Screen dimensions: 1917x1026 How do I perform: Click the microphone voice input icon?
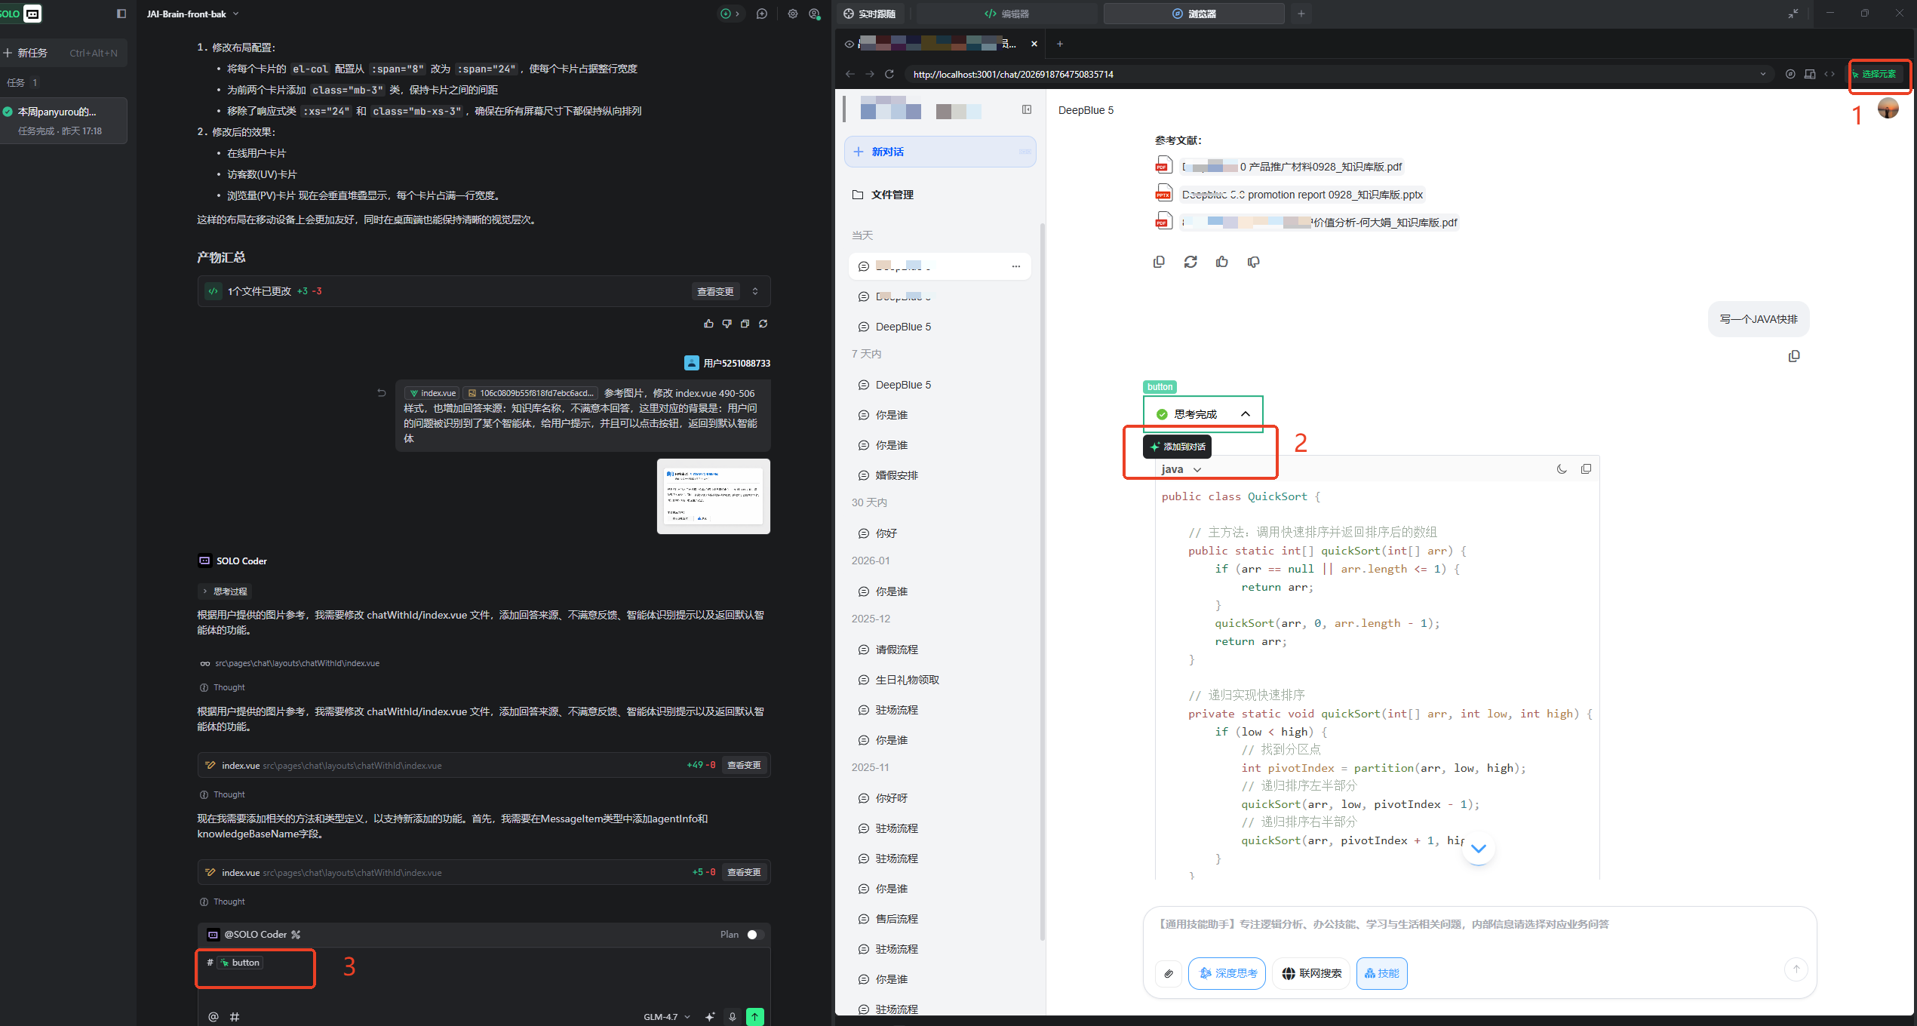(x=732, y=1016)
